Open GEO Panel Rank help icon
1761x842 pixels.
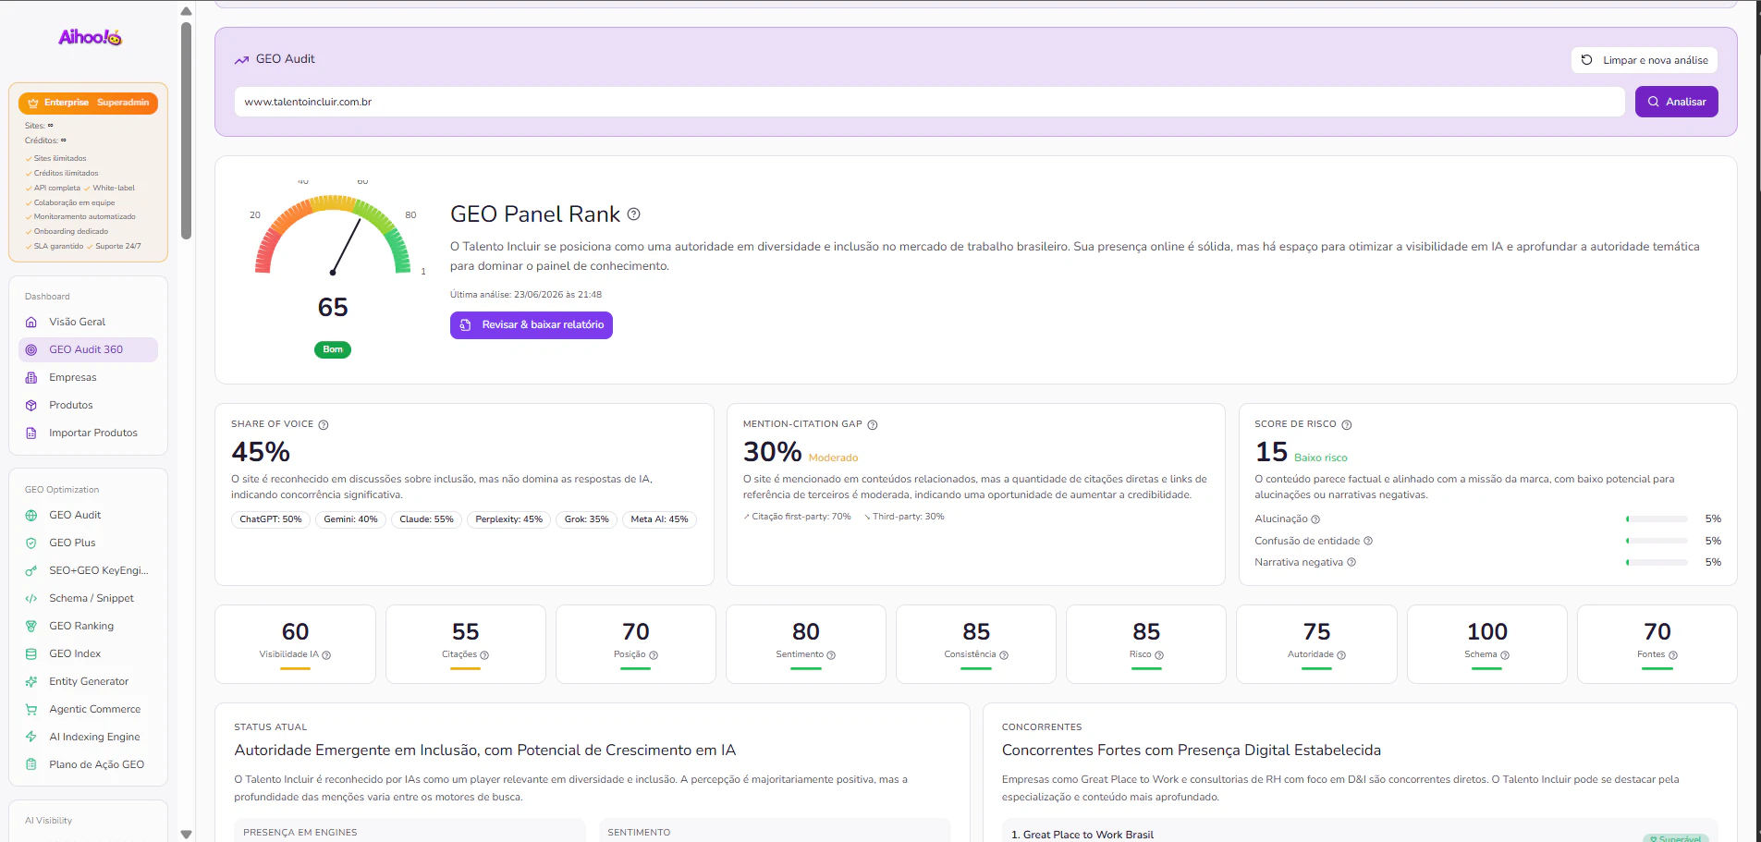[634, 214]
